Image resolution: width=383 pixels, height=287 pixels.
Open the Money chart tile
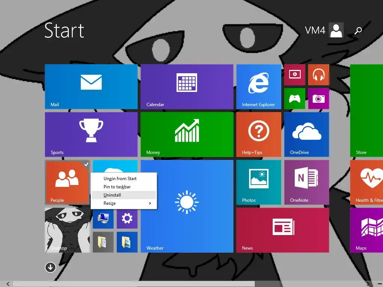(187, 135)
